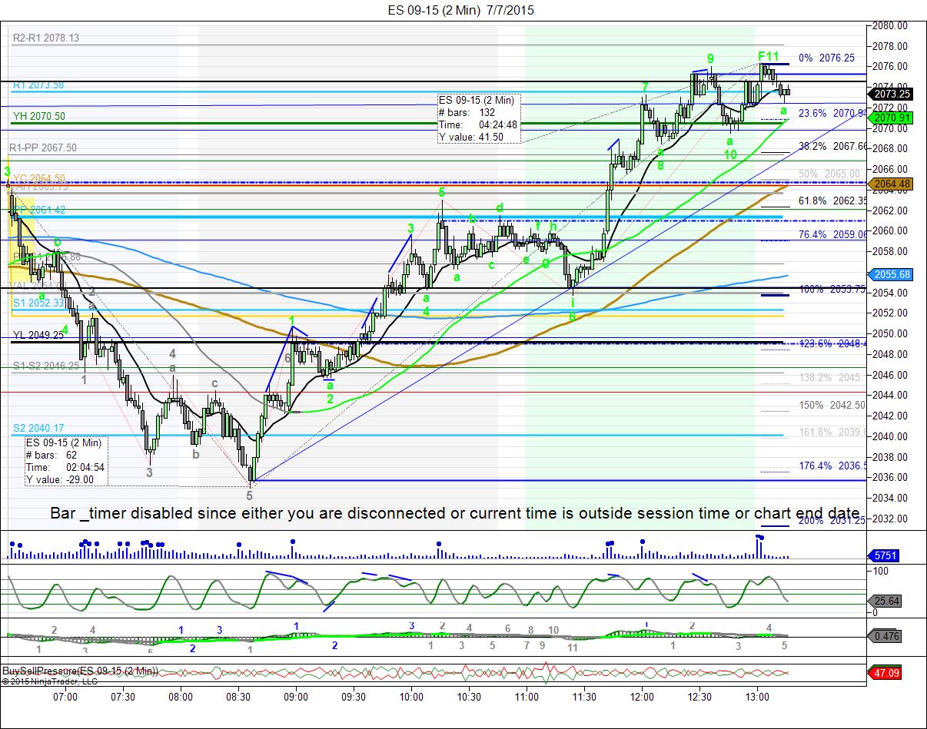Click the Bar _timer disabled message
927x729 pixels.
(x=455, y=512)
